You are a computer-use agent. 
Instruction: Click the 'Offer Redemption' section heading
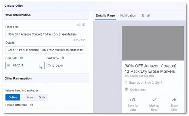pyautogui.click(x=18, y=79)
